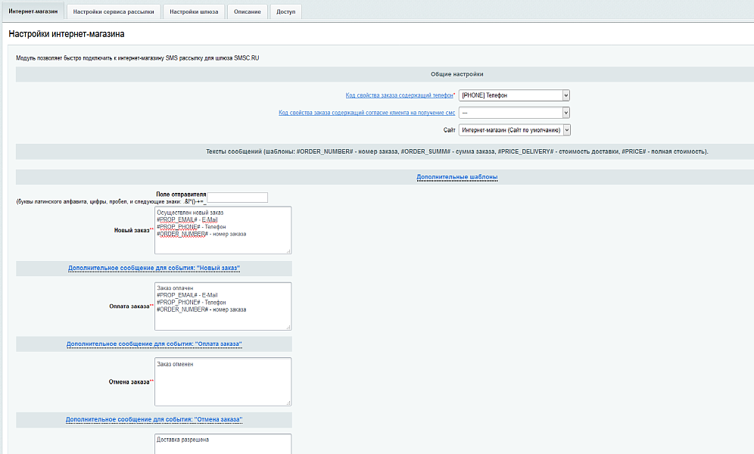The width and height of the screenshot is (754, 454).
Task: Focus the Поле отправителя input field
Action: tap(238, 197)
